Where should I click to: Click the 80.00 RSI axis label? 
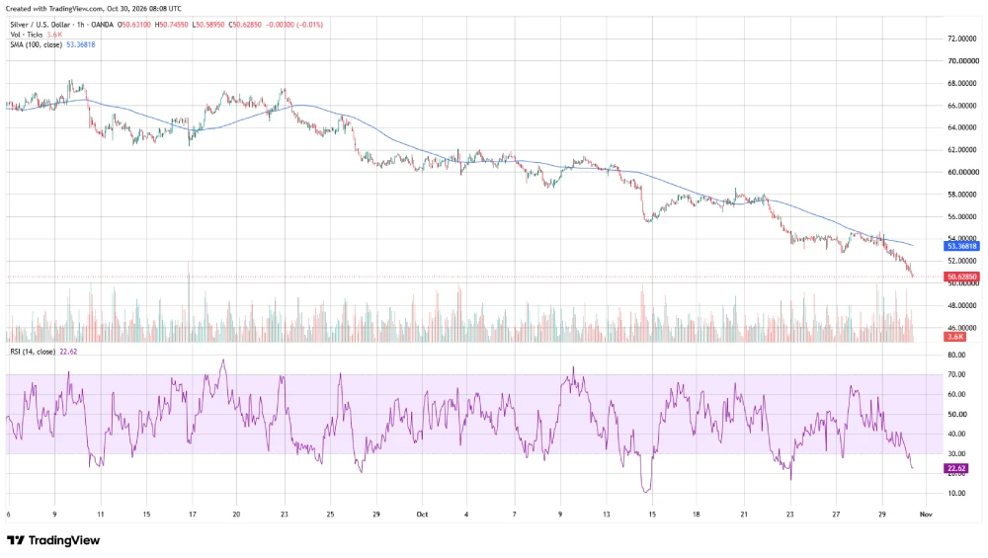tap(956, 356)
